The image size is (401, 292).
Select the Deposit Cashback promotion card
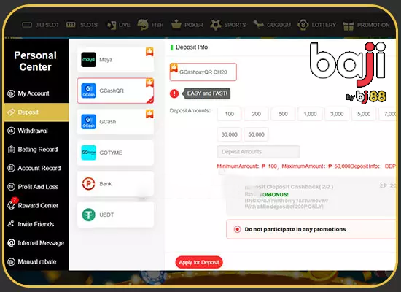[311, 196]
